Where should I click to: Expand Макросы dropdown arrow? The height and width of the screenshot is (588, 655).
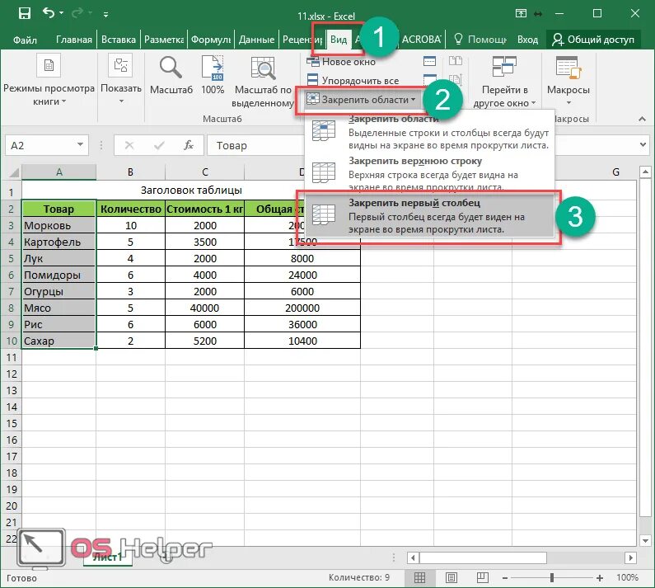click(x=568, y=103)
